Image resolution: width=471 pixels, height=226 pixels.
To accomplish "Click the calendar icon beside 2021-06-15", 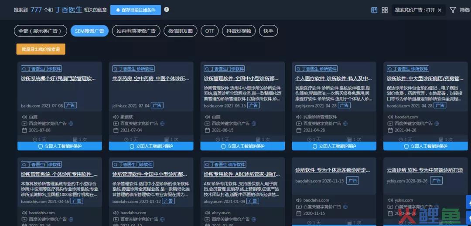I will 207,130.
